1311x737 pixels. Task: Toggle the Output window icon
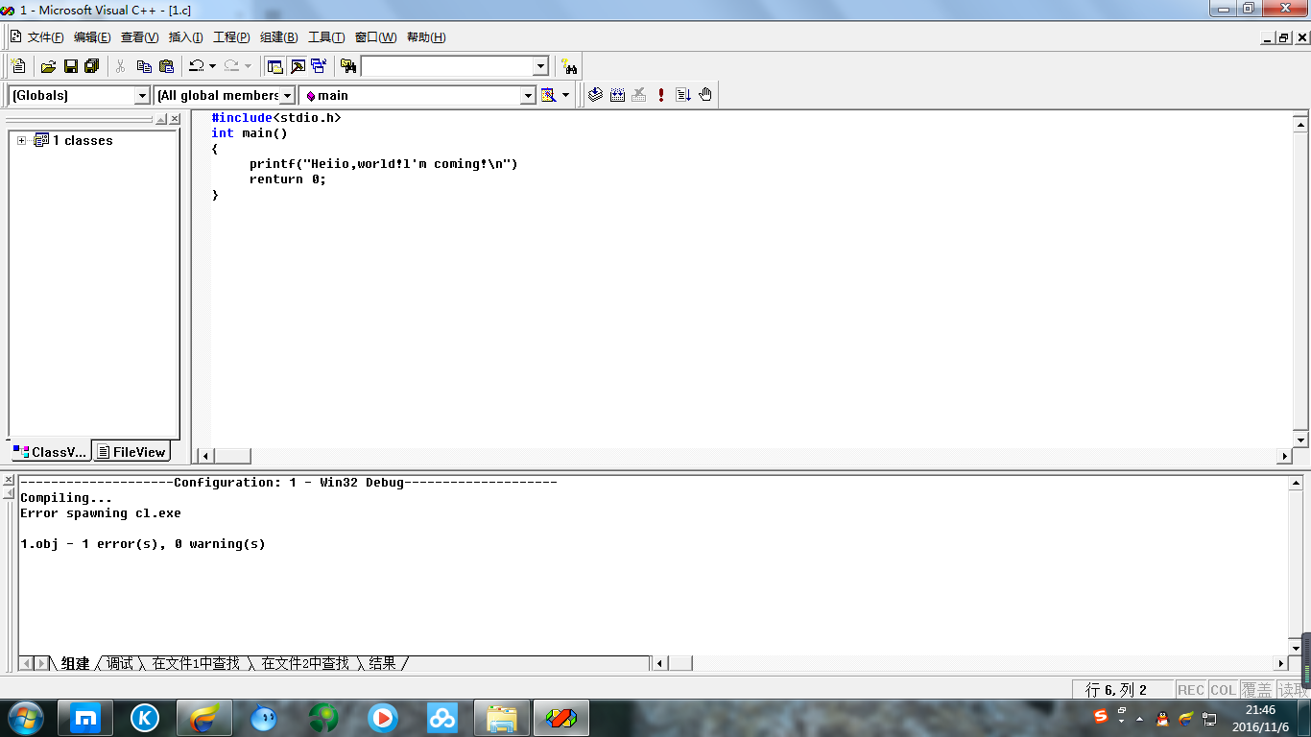(298, 66)
